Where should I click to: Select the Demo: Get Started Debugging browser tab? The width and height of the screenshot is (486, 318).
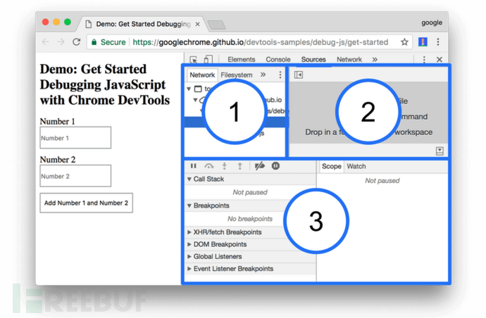tap(142, 24)
